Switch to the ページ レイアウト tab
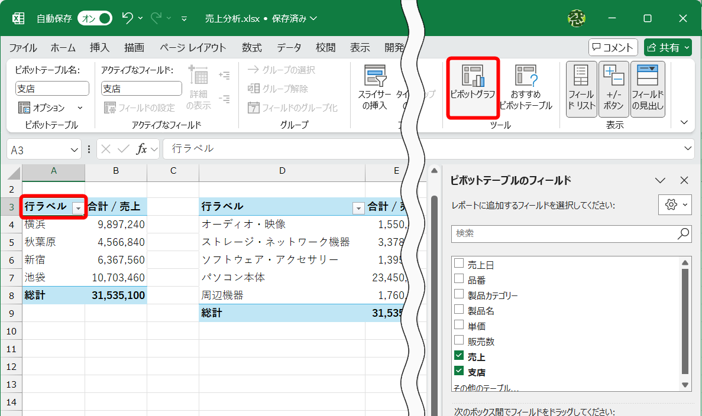Viewport: 702px width, 416px height. [x=193, y=47]
